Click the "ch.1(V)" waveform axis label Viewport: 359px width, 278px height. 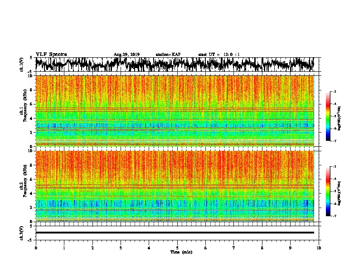(x=21, y=65)
